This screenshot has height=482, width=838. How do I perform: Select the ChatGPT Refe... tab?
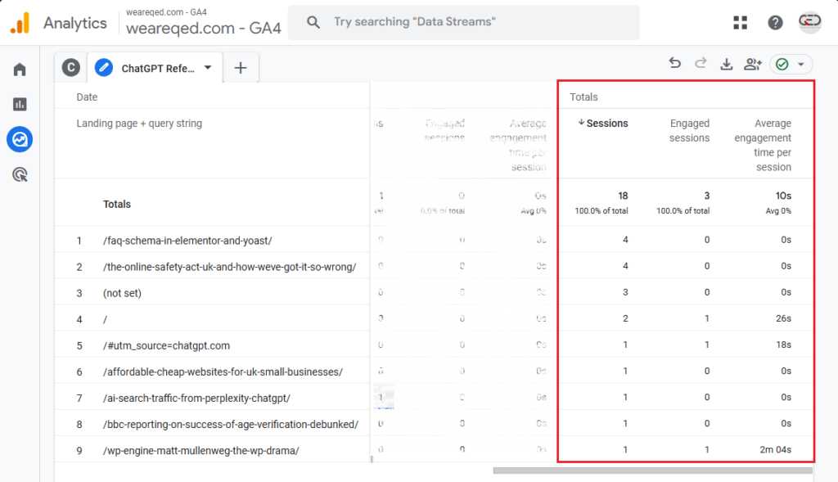pos(155,68)
